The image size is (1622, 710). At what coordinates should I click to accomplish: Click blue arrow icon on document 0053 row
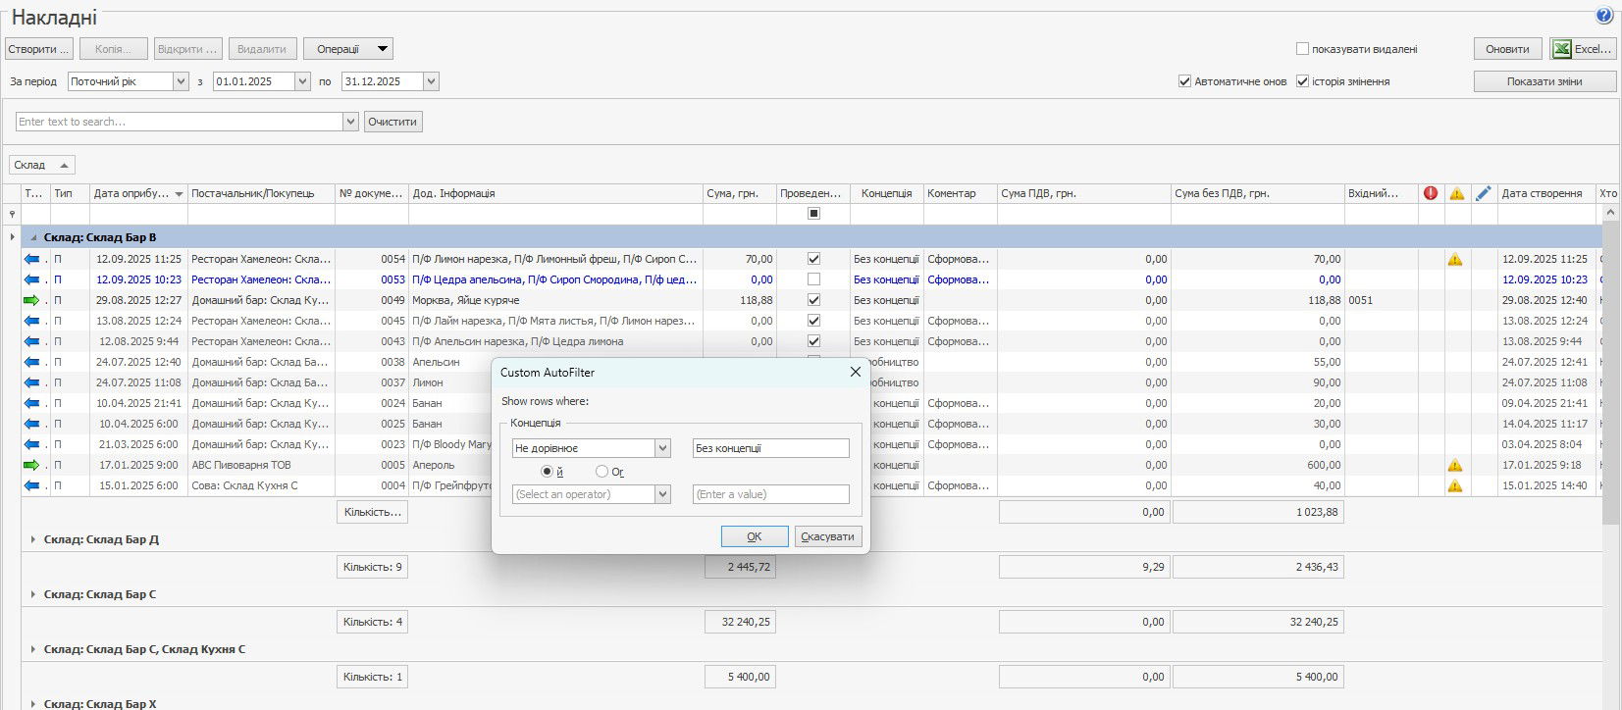click(x=31, y=279)
